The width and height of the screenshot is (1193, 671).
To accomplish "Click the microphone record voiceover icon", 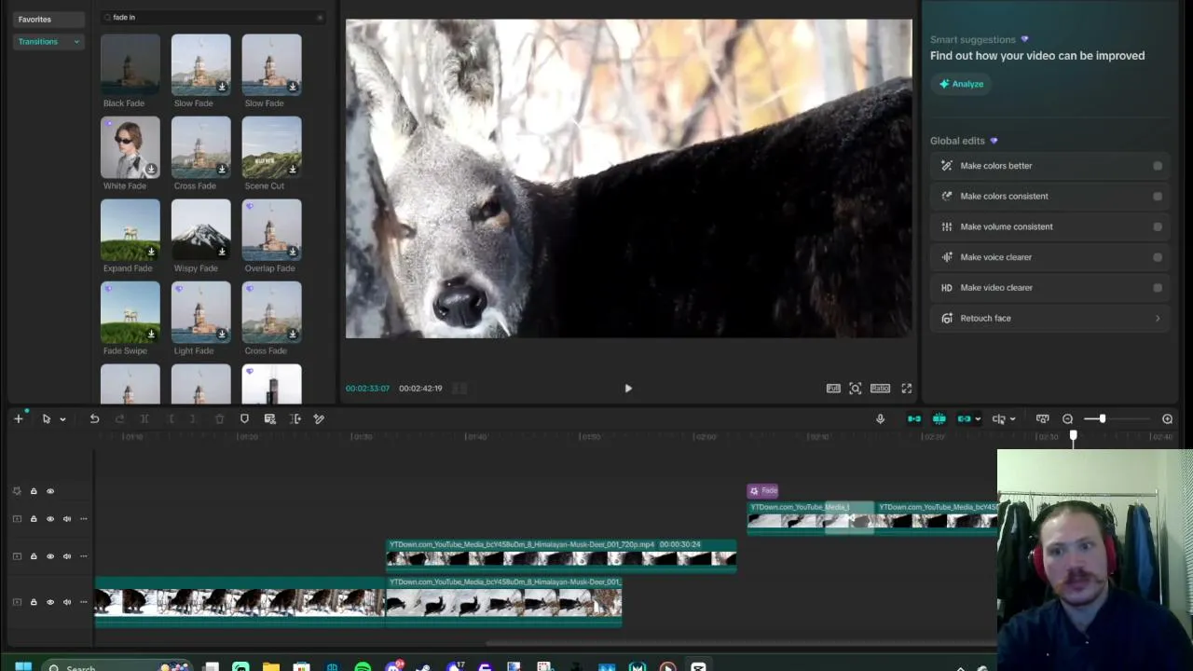I will (x=880, y=418).
